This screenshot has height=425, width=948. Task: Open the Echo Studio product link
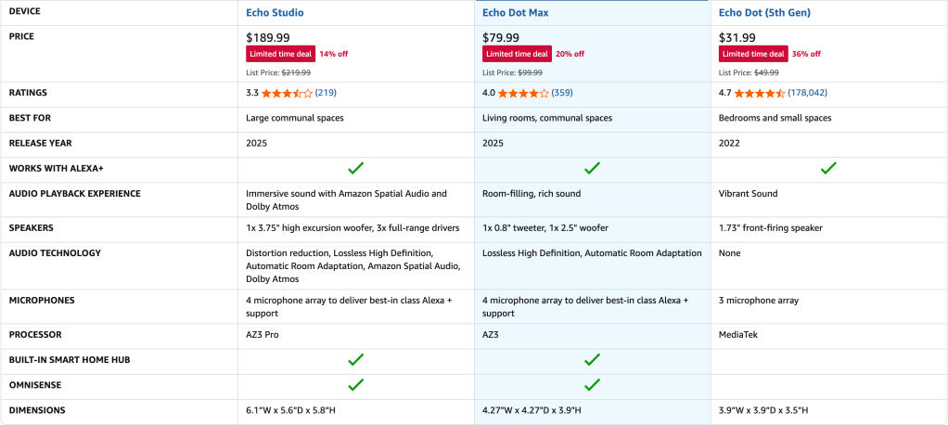275,13
